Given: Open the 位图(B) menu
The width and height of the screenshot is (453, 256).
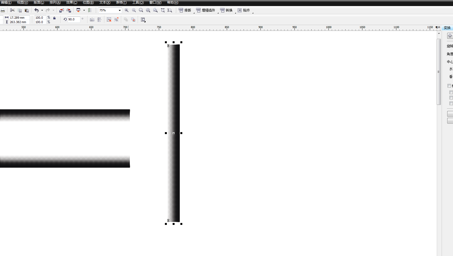Looking at the screenshot, I should pos(88,2).
